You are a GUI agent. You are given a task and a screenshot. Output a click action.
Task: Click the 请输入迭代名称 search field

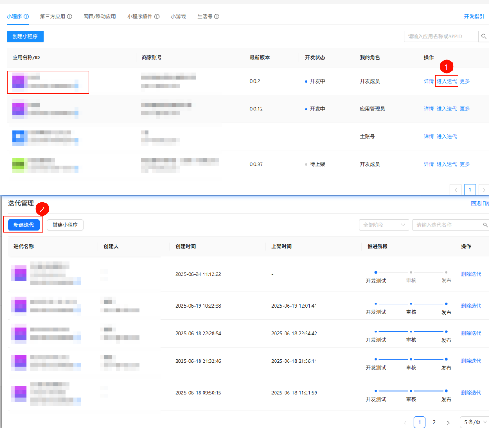(x=445, y=225)
